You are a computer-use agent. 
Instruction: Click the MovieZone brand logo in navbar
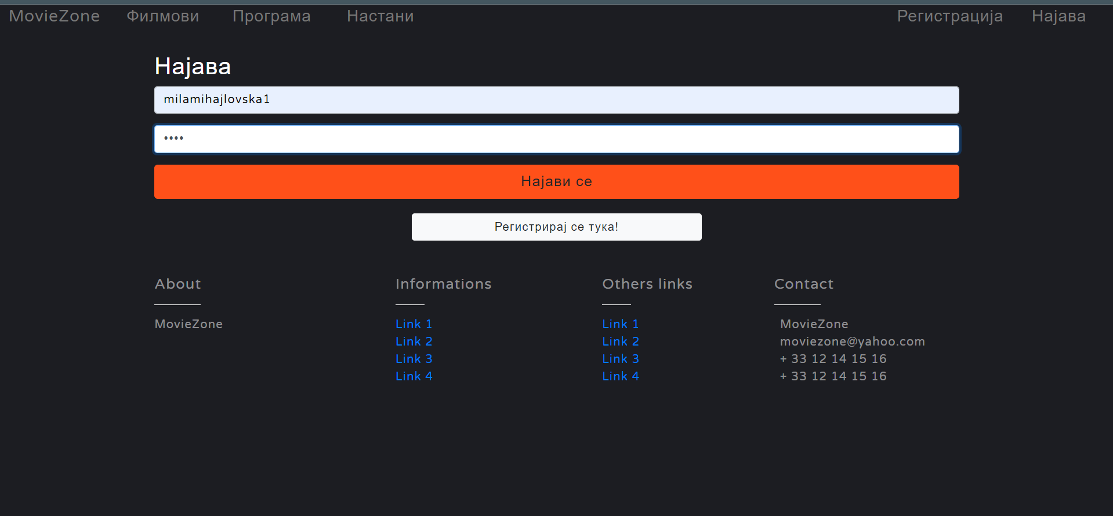pos(55,16)
